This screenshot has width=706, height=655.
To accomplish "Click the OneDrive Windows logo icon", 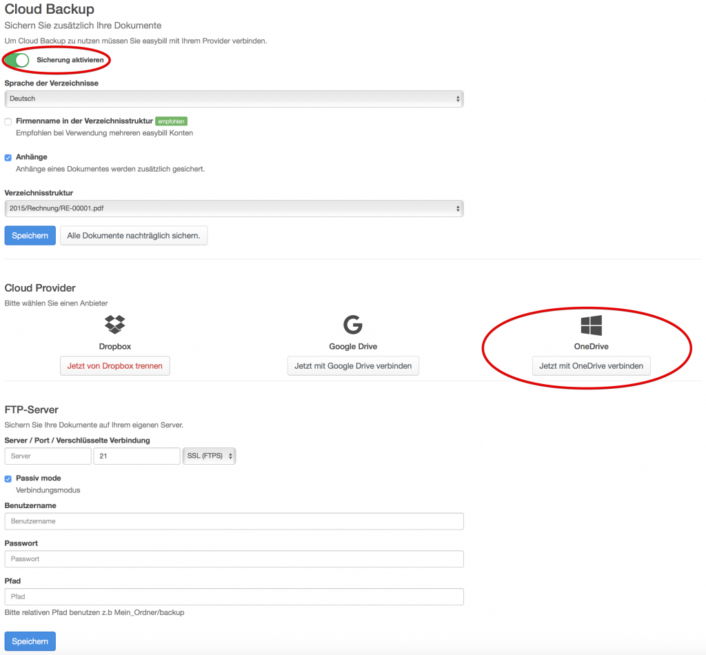I will (x=591, y=325).
